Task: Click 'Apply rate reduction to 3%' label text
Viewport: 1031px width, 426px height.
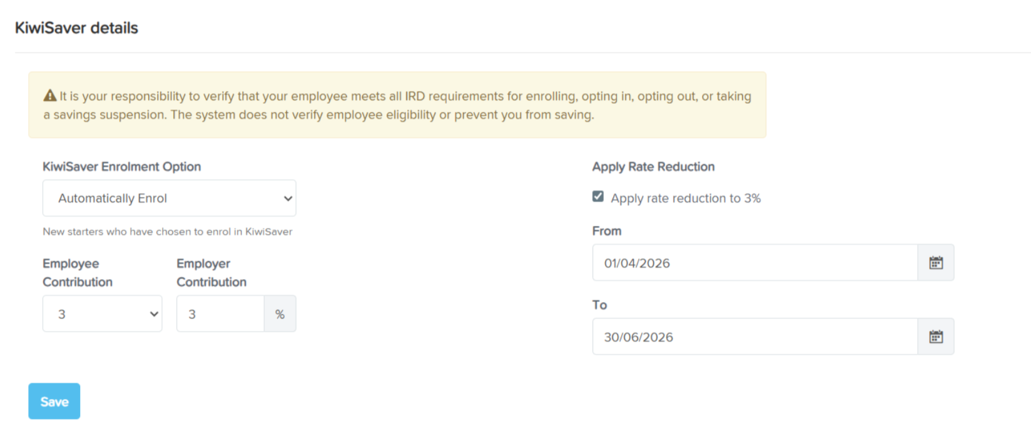Action: click(x=686, y=198)
